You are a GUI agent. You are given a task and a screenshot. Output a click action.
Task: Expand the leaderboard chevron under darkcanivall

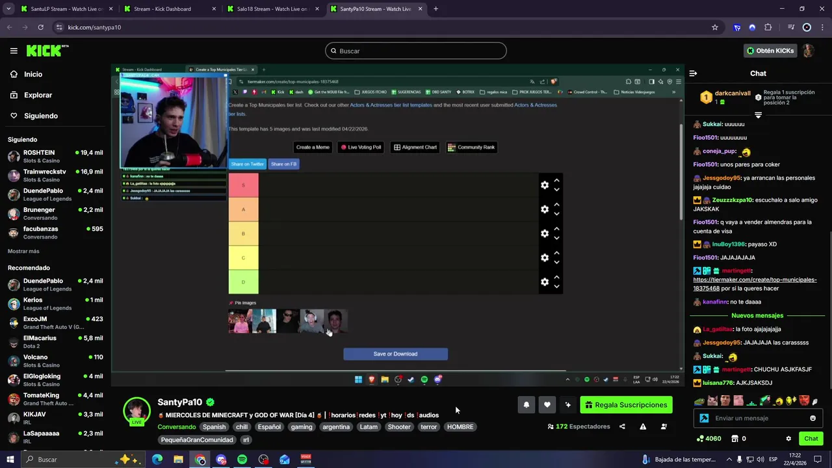point(758,115)
